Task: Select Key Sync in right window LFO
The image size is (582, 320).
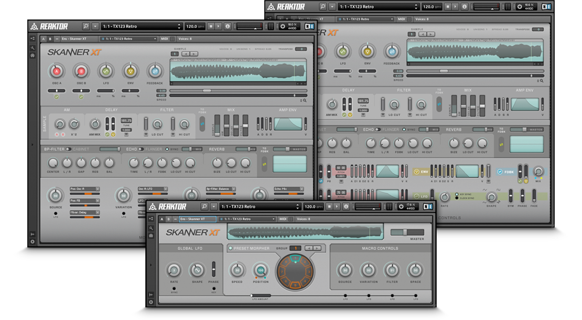Action: coord(457,194)
